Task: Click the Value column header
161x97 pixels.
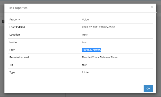Action: (85, 20)
